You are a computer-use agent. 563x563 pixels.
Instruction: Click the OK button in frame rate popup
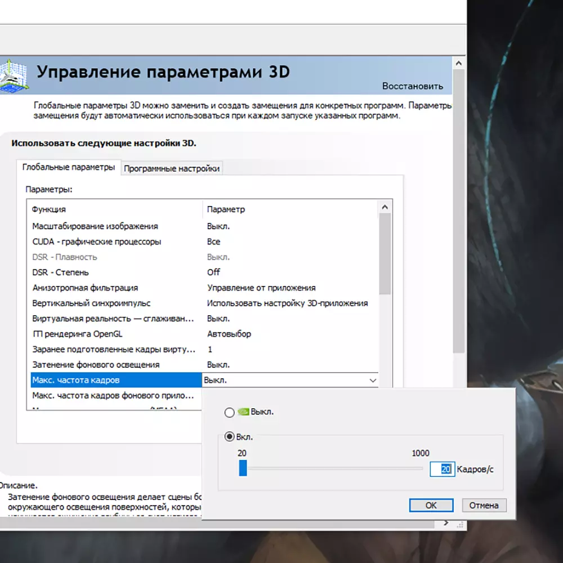[431, 505]
